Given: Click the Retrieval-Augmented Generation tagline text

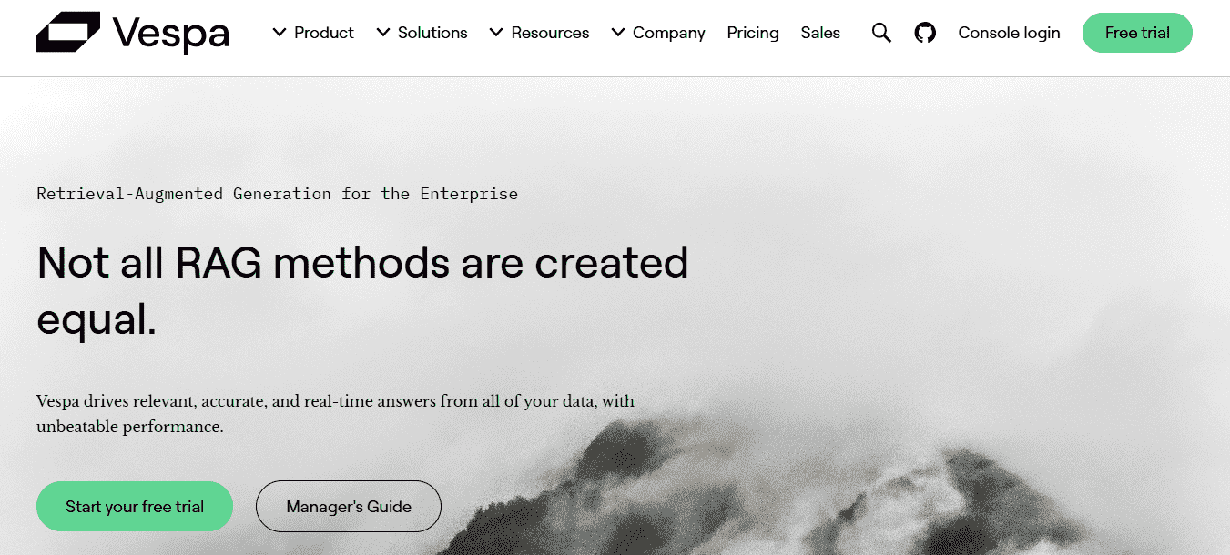Looking at the screenshot, I should point(278,194).
